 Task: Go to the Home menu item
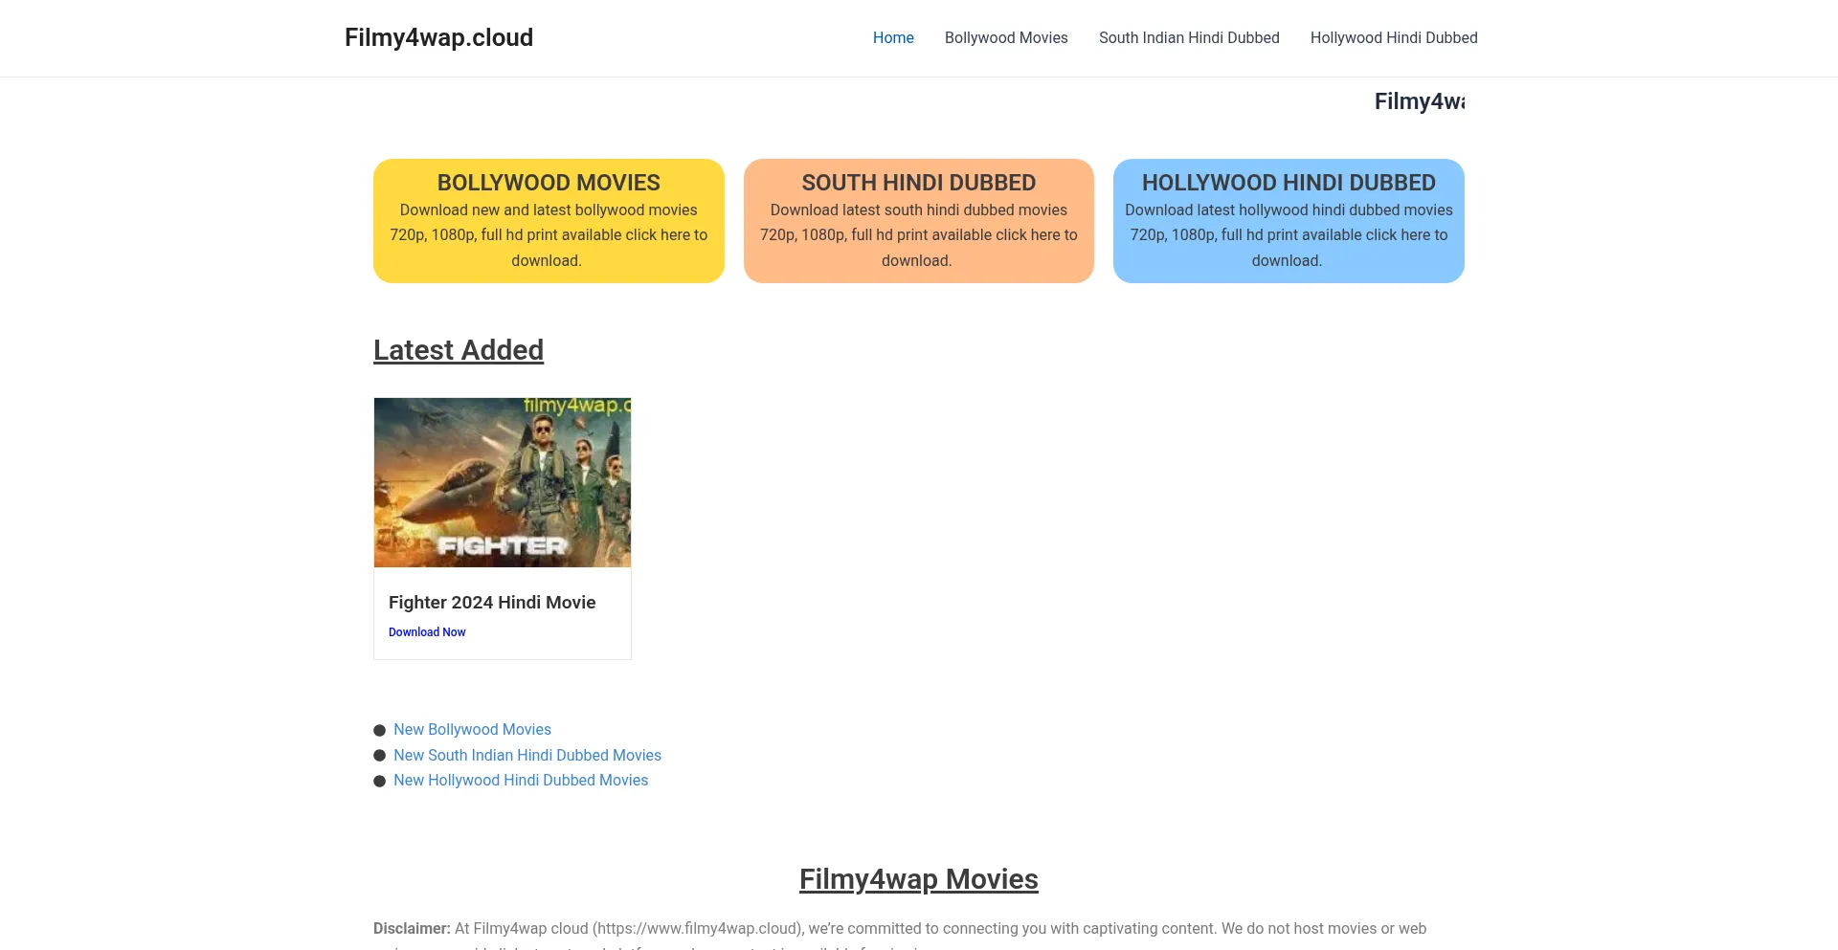tap(893, 37)
